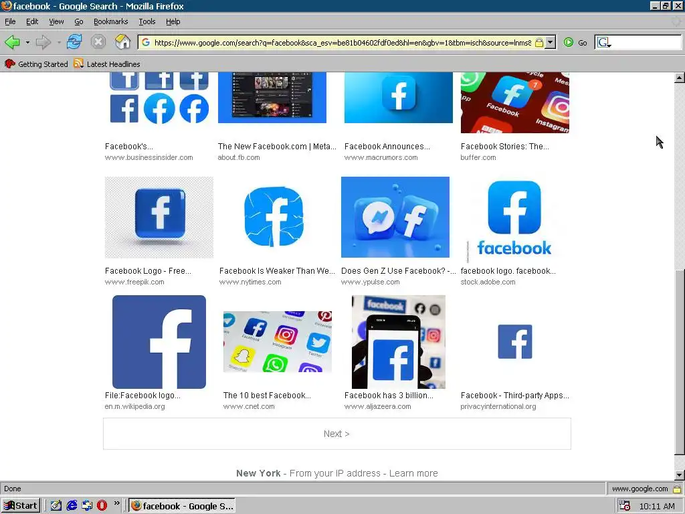Open the Forward history dropdown arrow
The width and height of the screenshot is (685, 514).
coord(59,42)
